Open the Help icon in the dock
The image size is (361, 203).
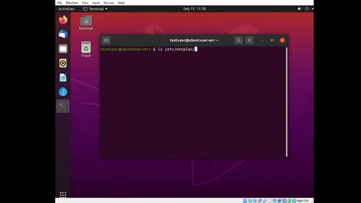(63, 92)
